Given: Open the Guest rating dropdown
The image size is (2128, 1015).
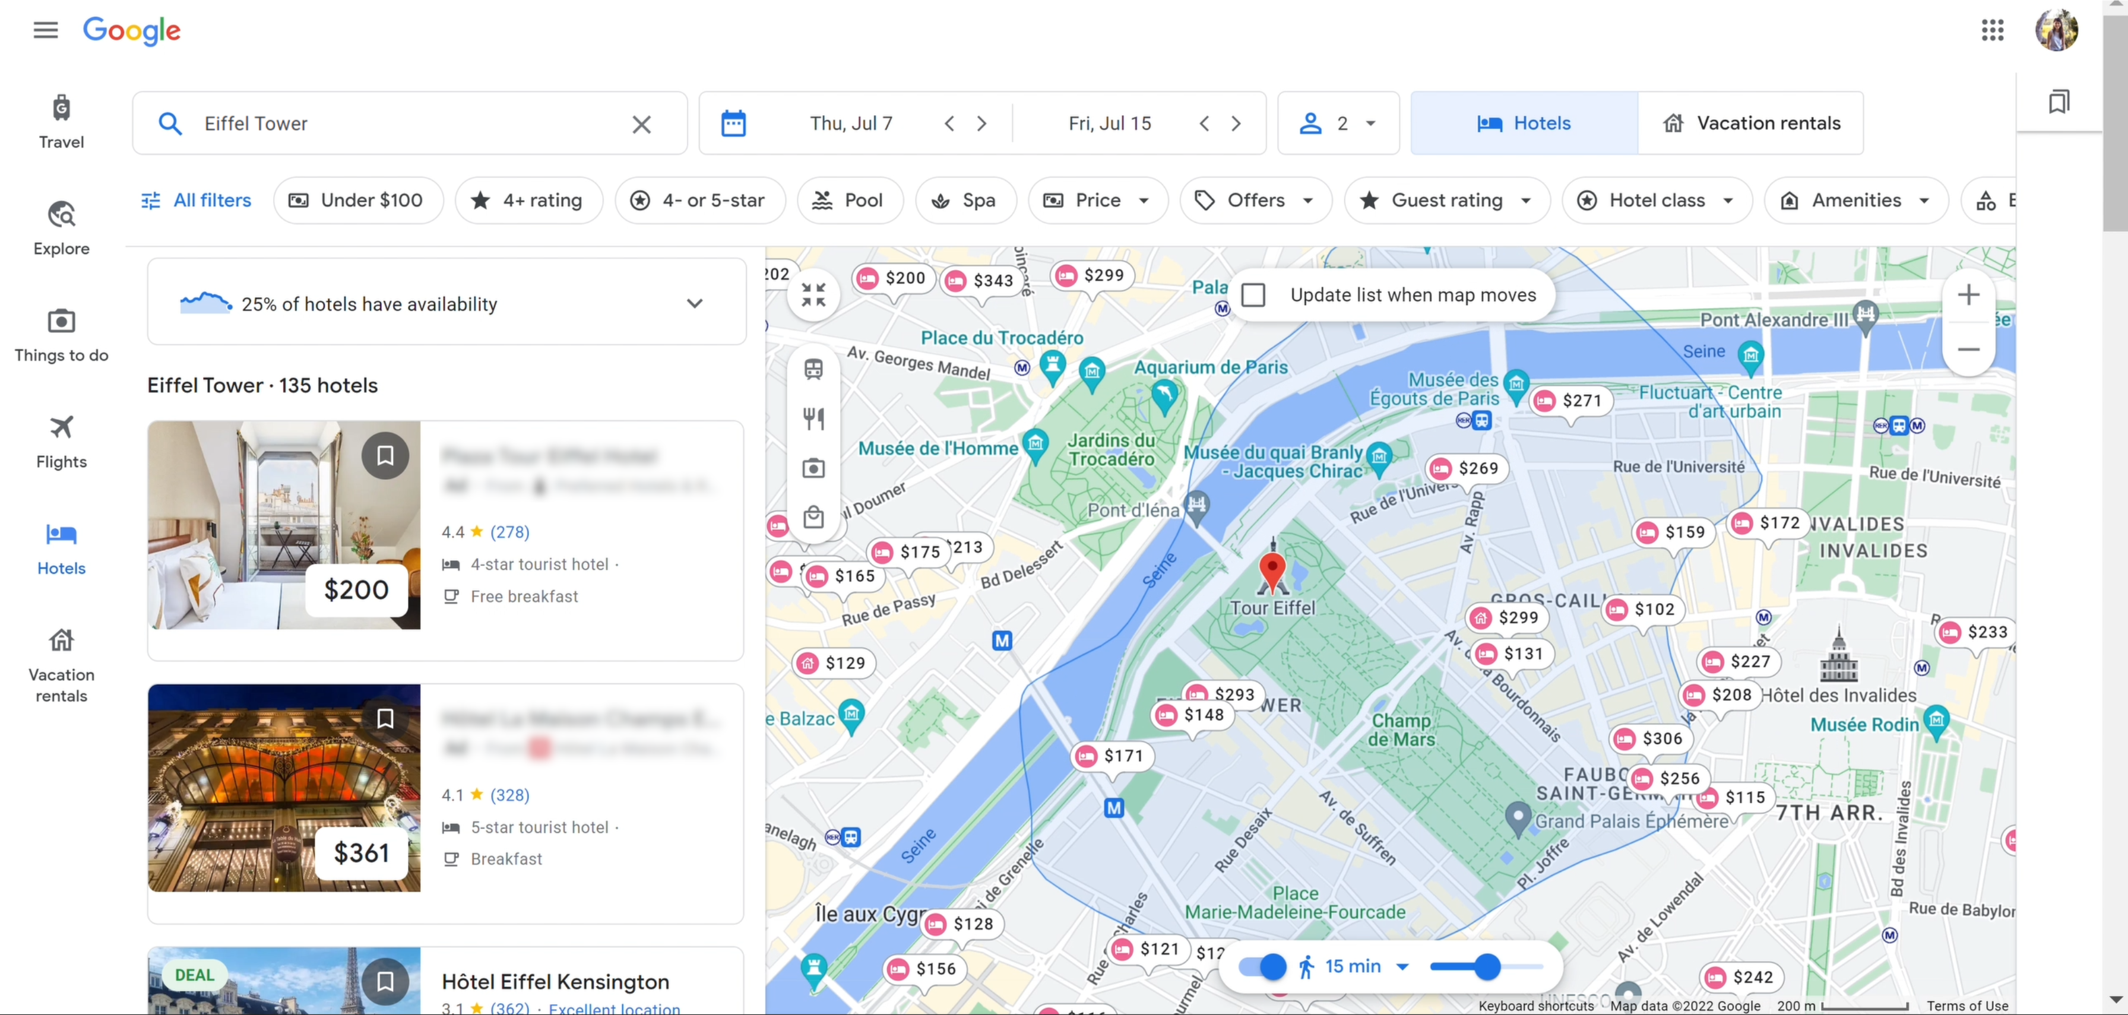Looking at the screenshot, I should click(x=1446, y=200).
